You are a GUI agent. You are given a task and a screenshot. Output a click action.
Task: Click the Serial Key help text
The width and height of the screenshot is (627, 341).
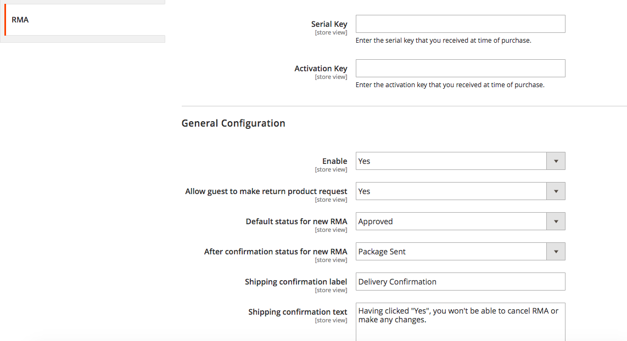pos(443,41)
